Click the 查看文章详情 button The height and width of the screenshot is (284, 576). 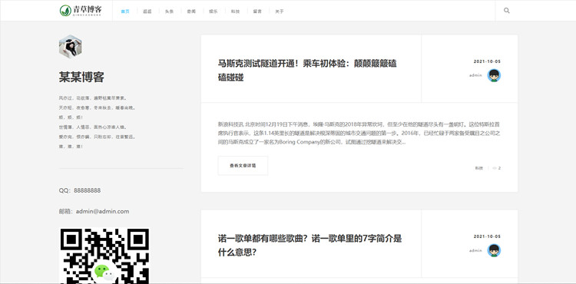pos(243,166)
